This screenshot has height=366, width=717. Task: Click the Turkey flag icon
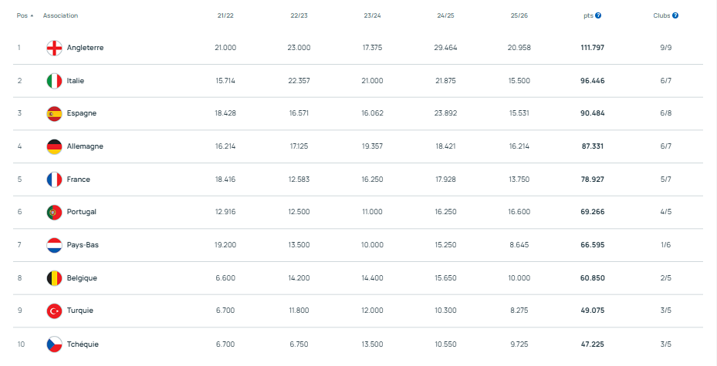[x=54, y=311]
